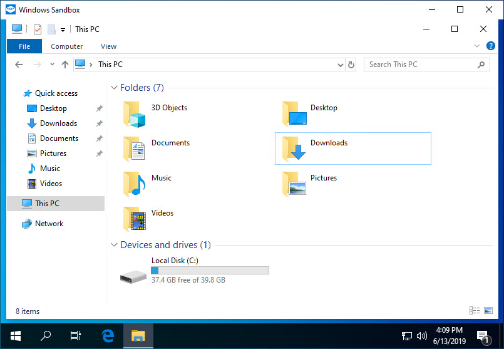Click the search magnifier in Search box

pos(481,65)
